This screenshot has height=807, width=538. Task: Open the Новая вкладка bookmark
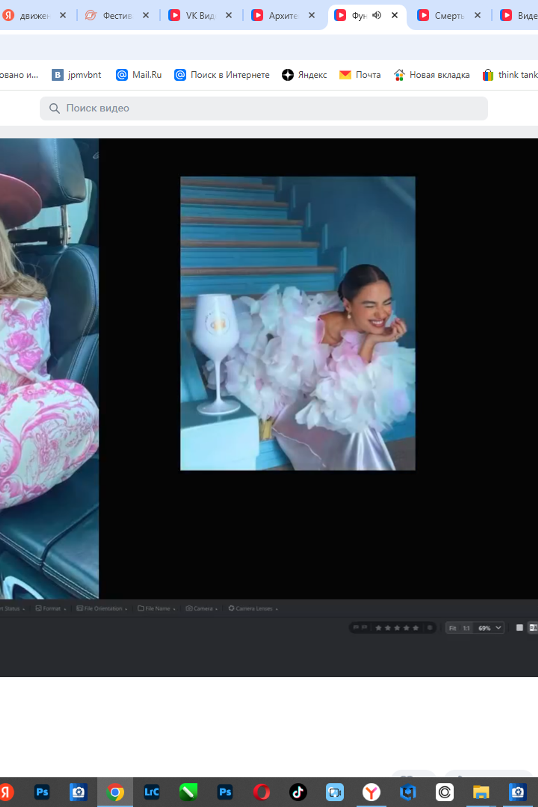[x=432, y=75]
